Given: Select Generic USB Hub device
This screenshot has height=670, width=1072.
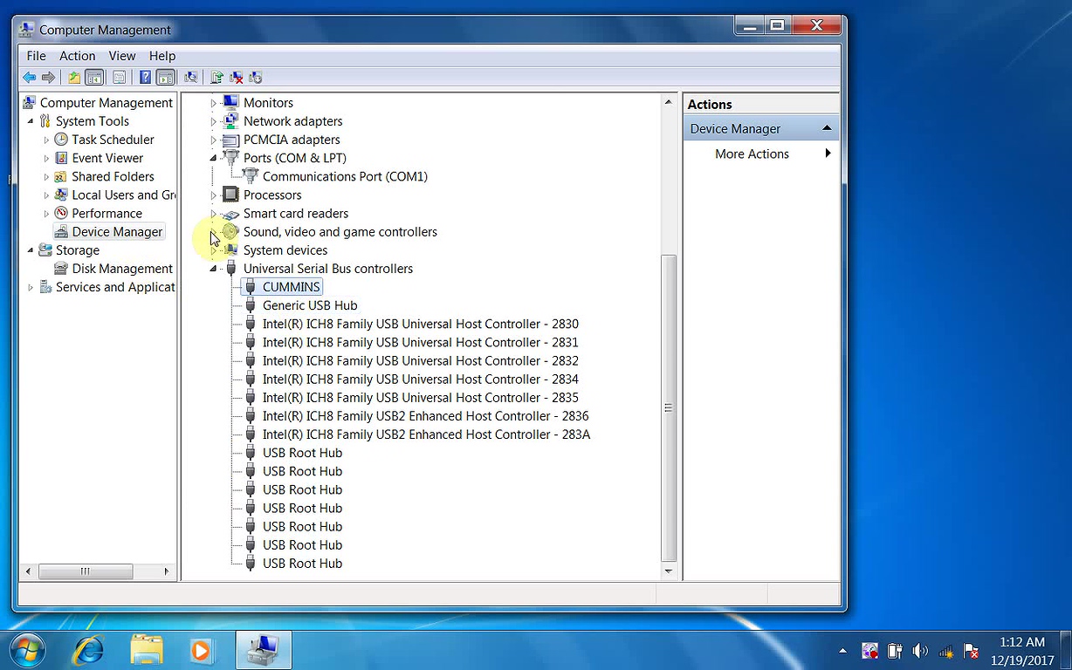Looking at the screenshot, I should (310, 305).
